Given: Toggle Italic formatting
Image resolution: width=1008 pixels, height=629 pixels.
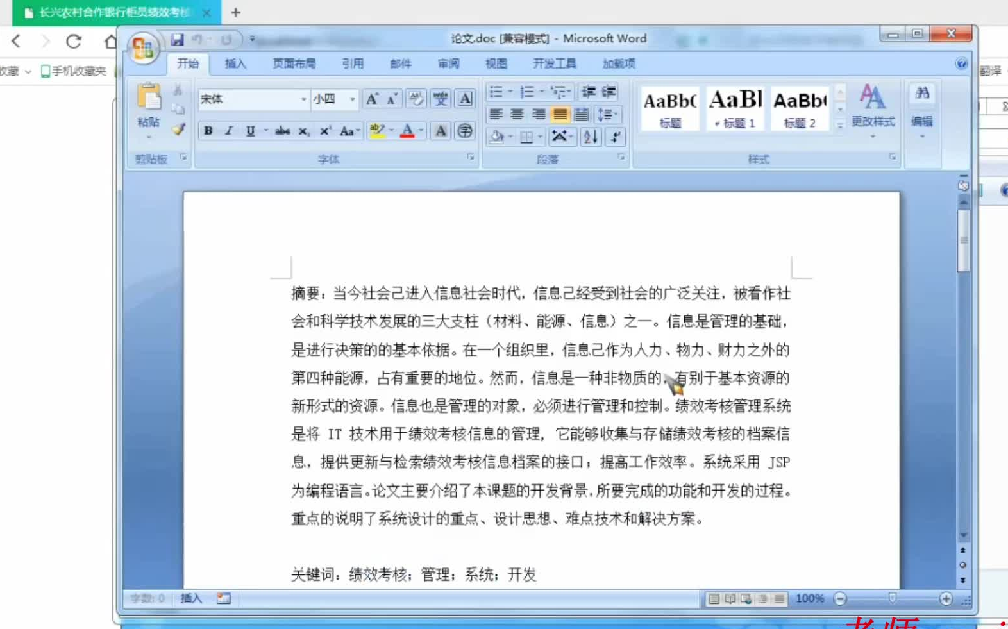Looking at the screenshot, I should (228, 131).
